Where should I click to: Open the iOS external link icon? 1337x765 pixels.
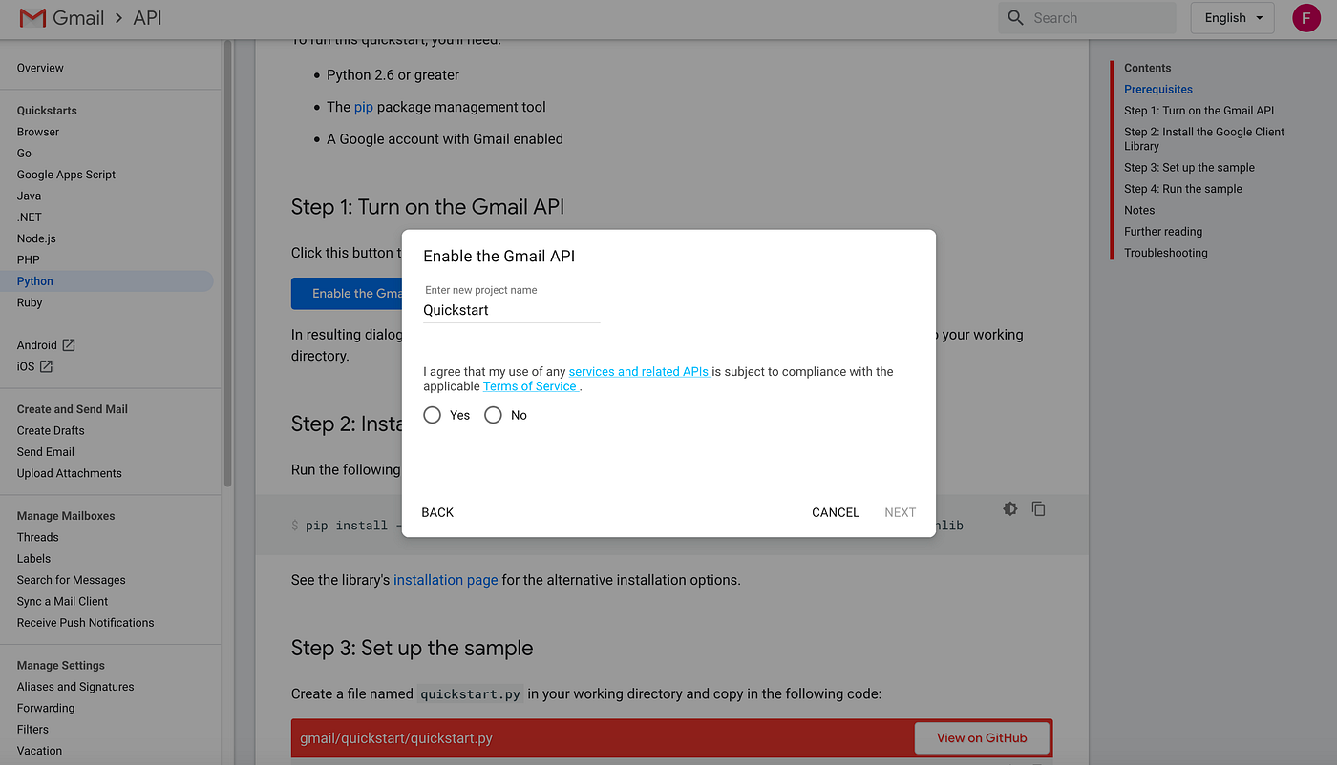coord(46,366)
